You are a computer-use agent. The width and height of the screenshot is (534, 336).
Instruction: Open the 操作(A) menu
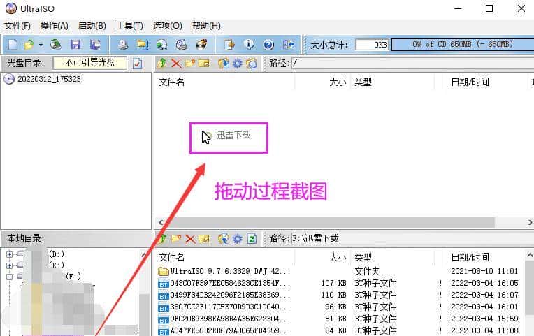[x=54, y=26]
